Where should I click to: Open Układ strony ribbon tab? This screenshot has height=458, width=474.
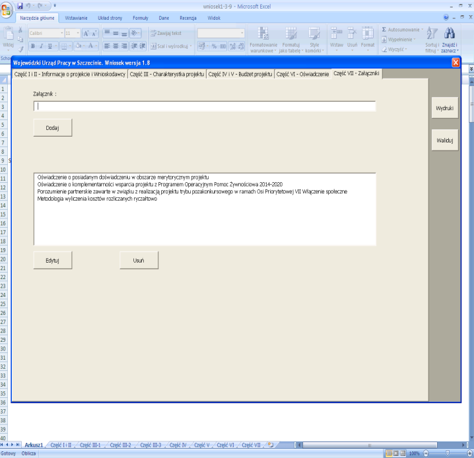pos(110,18)
